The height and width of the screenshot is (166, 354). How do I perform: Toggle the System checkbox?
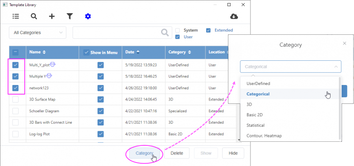(178, 30)
